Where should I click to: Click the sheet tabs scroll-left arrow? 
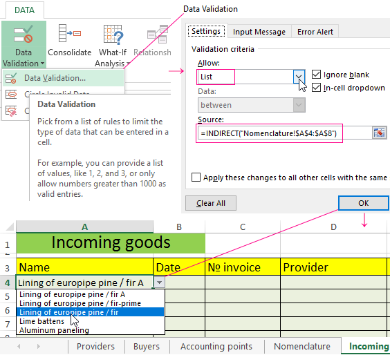[19, 346]
